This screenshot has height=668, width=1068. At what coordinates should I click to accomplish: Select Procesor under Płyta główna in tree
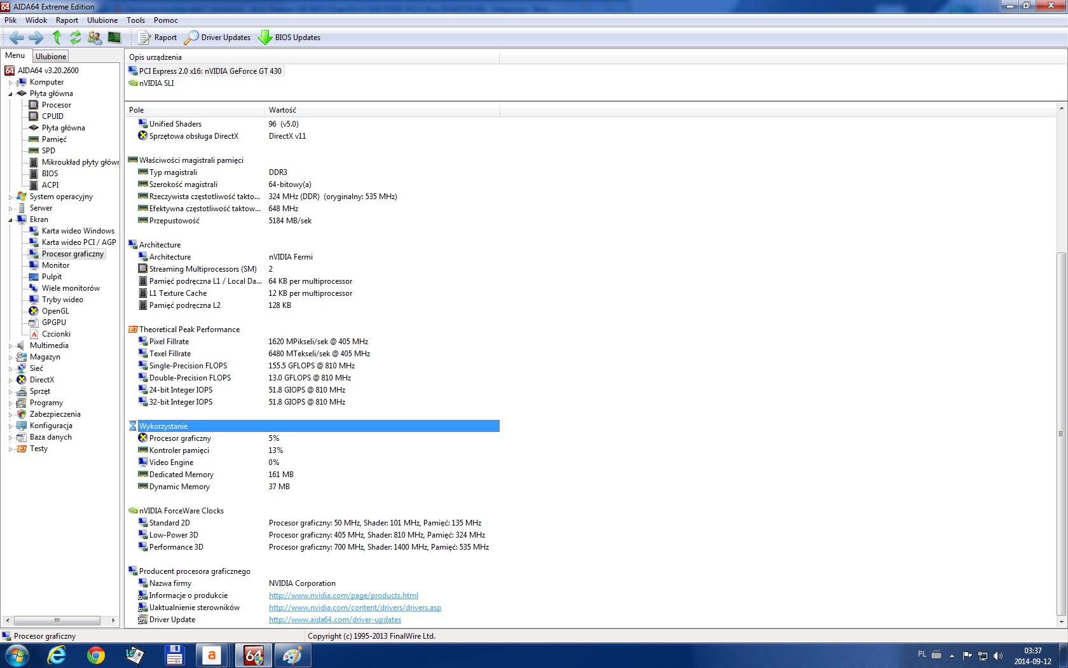tap(57, 105)
